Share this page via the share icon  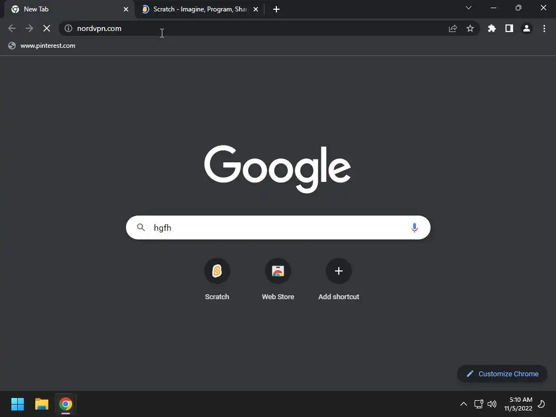pyautogui.click(x=453, y=28)
